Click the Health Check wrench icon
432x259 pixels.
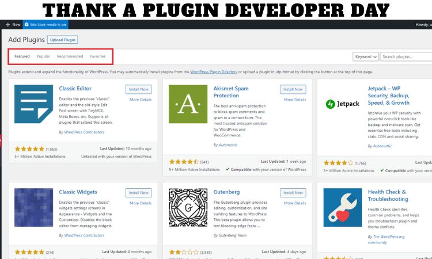click(343, 208)
